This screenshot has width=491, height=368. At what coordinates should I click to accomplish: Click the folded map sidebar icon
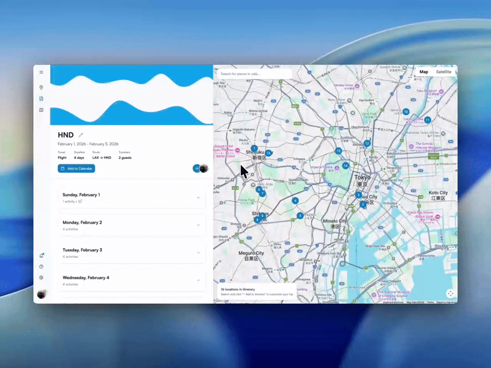coord(41,110)
